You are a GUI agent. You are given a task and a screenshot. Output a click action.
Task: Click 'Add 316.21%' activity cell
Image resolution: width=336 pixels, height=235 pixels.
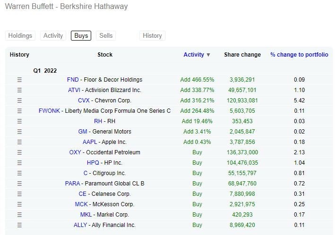197,101
